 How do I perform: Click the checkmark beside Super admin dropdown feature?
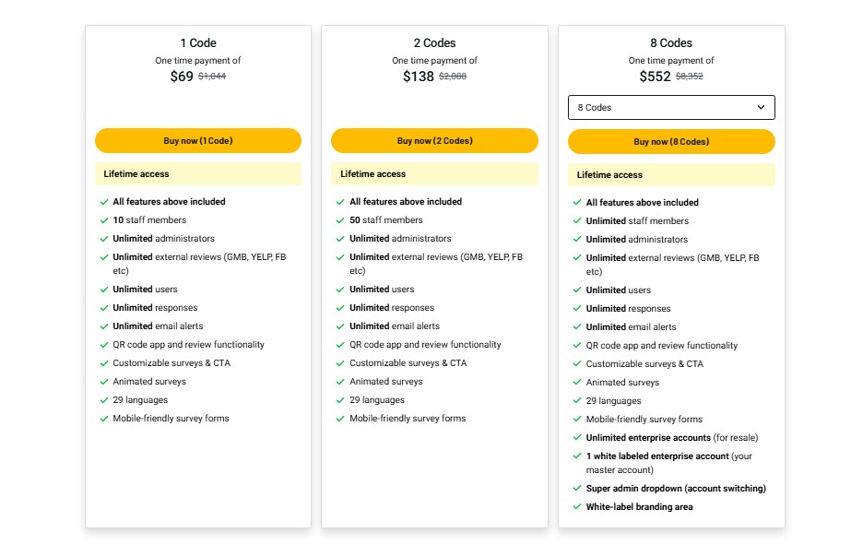pyautogui.click(x=575, y=488)
